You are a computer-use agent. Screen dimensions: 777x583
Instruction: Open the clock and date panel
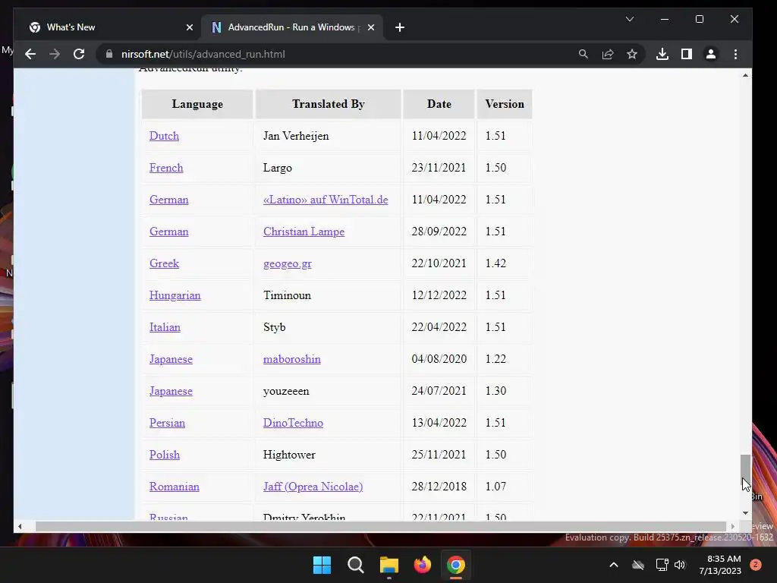pos(720,565)
